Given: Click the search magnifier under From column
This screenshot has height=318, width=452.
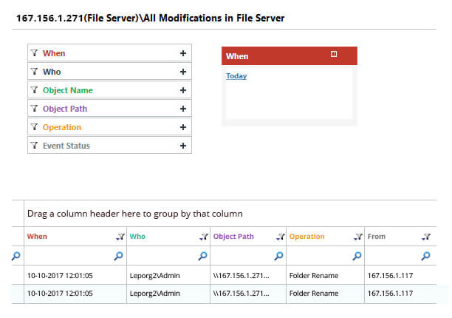Looking at the screenshot, I should [425, 256].
